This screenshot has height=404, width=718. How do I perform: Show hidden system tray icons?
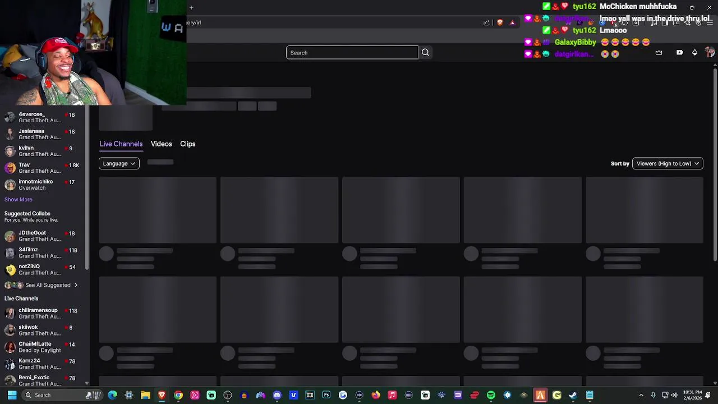[641, 395]
